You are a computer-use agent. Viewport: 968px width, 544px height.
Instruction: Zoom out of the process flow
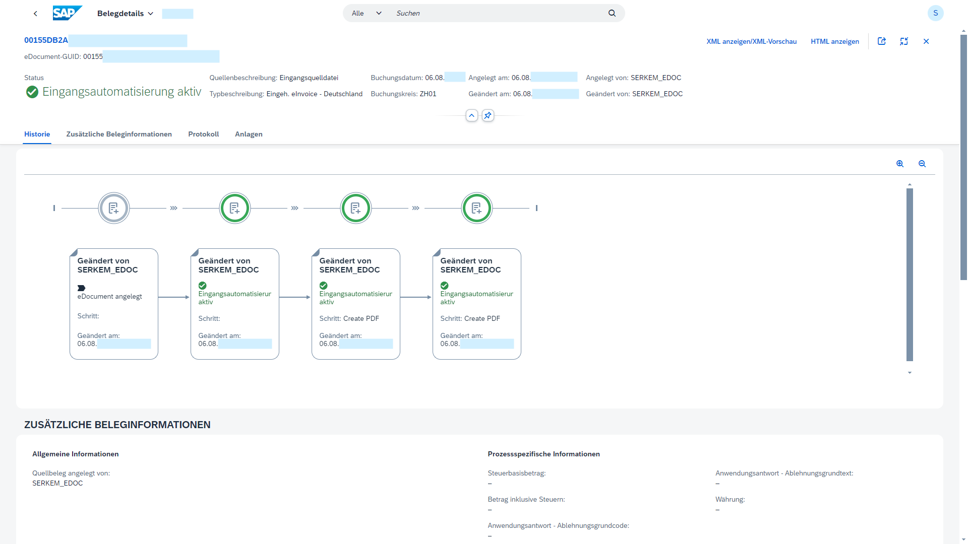(x=922, y=164)
